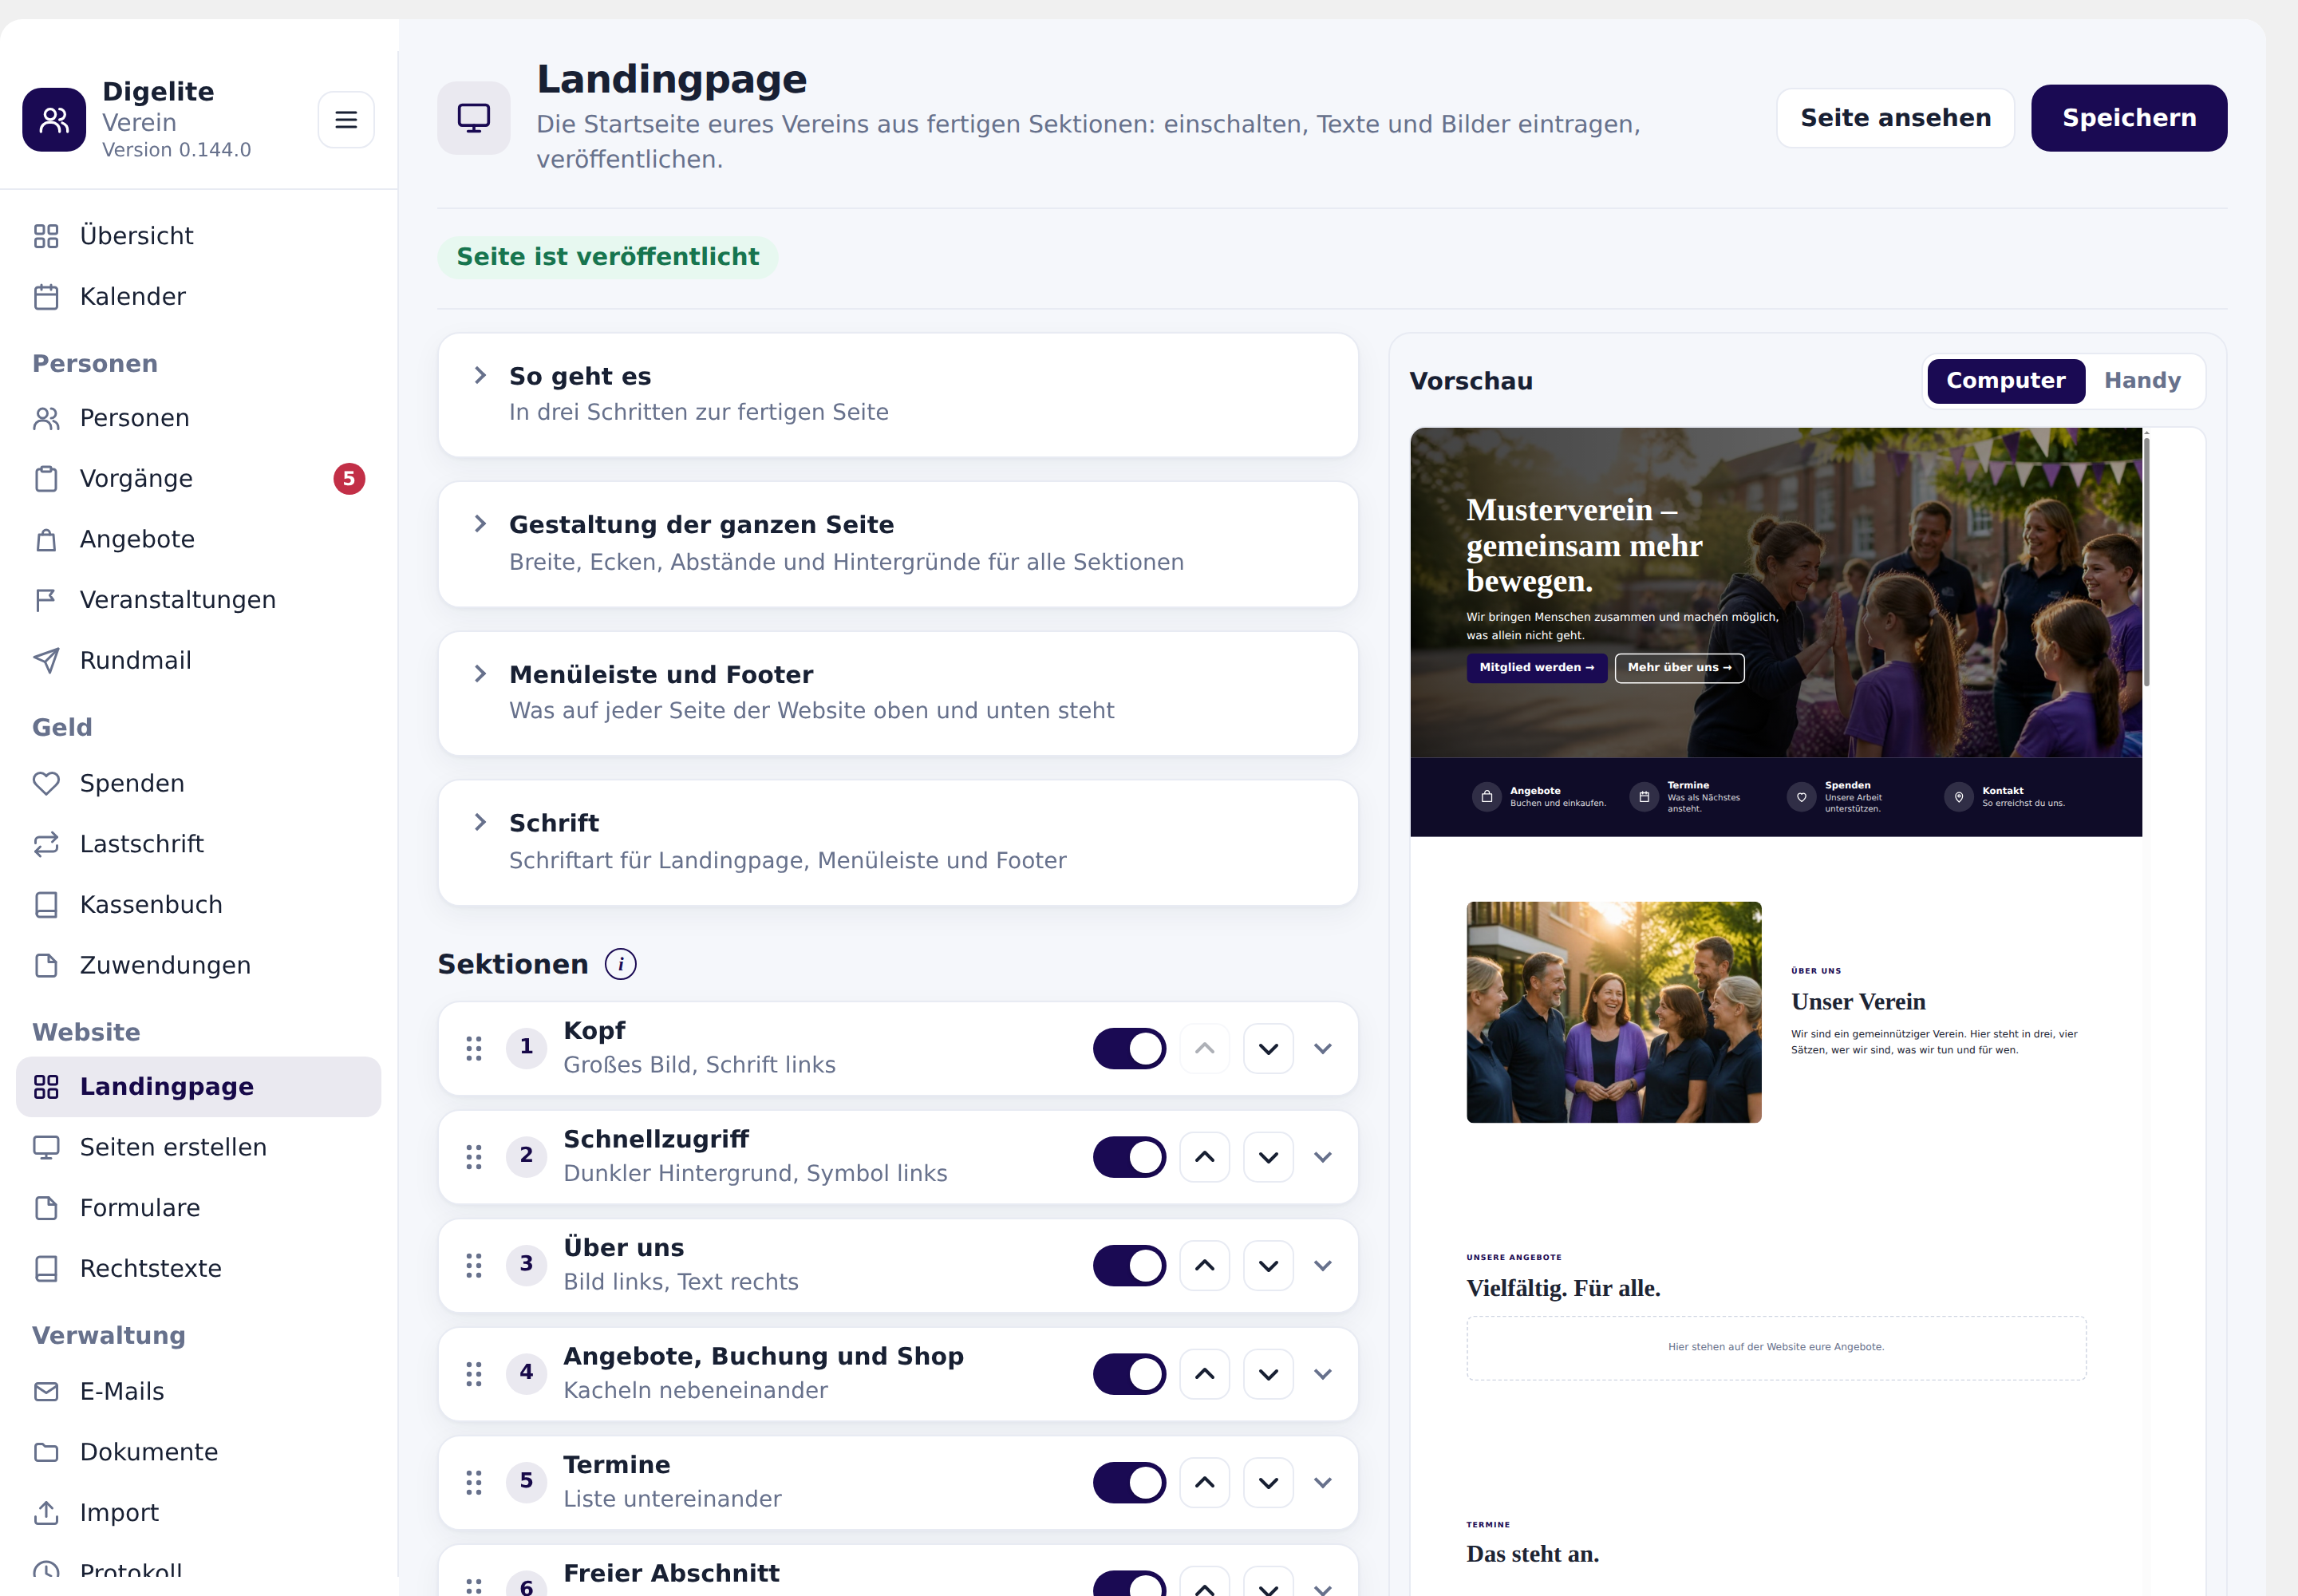
Task: Move the Über uns section up
Action: (x=1205, y=1266)
